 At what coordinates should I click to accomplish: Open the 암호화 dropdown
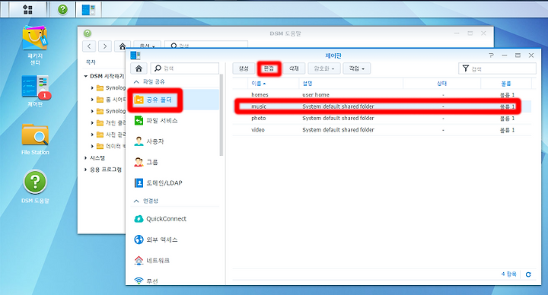point(324,68)
